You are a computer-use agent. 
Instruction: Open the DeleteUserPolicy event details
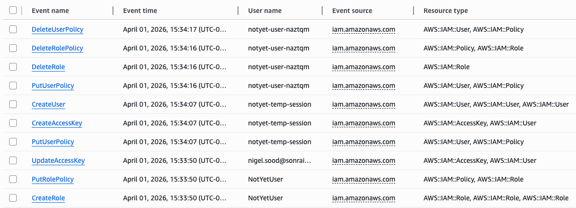point(57,29)
